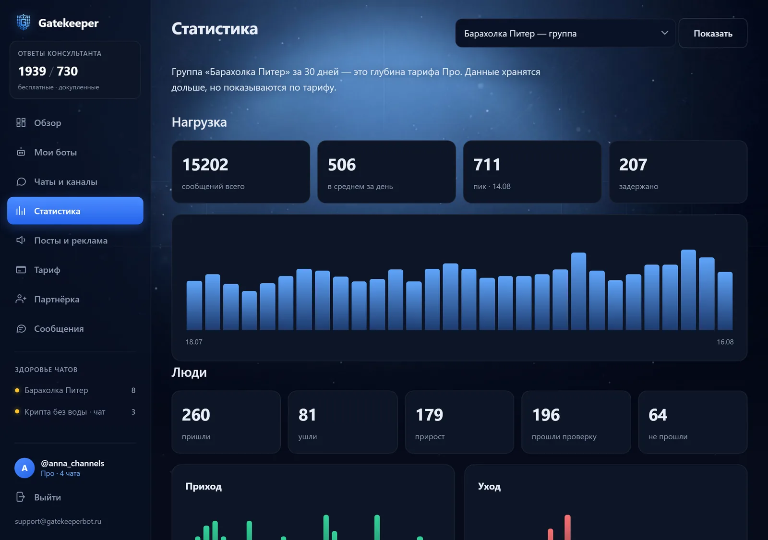Open Крипта без воды · чат entry
Image resolution: width=768 pixels, height=540 pixels.
pos(75,411)
